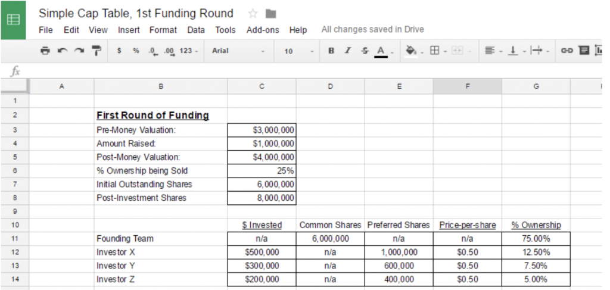This screenshot has height=290, width=610.
Task: Star this spreadsheet document
Action: tap(253, 14)
